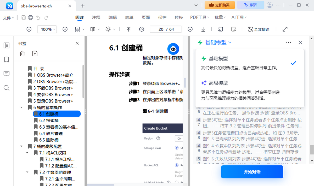Open the PDF工具 menu dropdown
This screenshot has width=314, height=186.
tap(200, 17)
